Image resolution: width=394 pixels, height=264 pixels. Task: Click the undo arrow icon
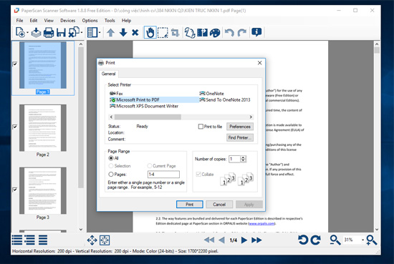(x=229, y=33)
